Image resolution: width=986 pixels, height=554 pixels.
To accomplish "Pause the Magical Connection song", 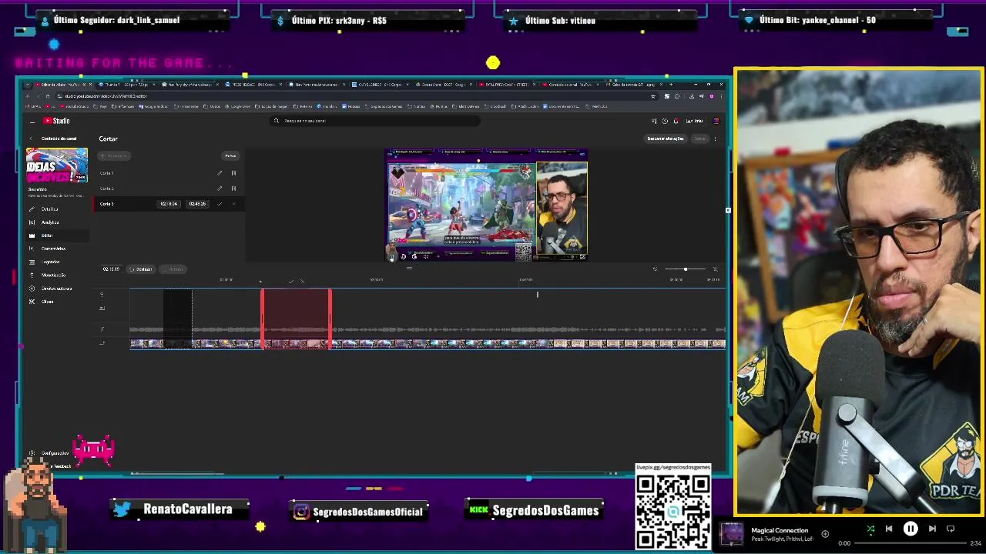I will point(911,529).
